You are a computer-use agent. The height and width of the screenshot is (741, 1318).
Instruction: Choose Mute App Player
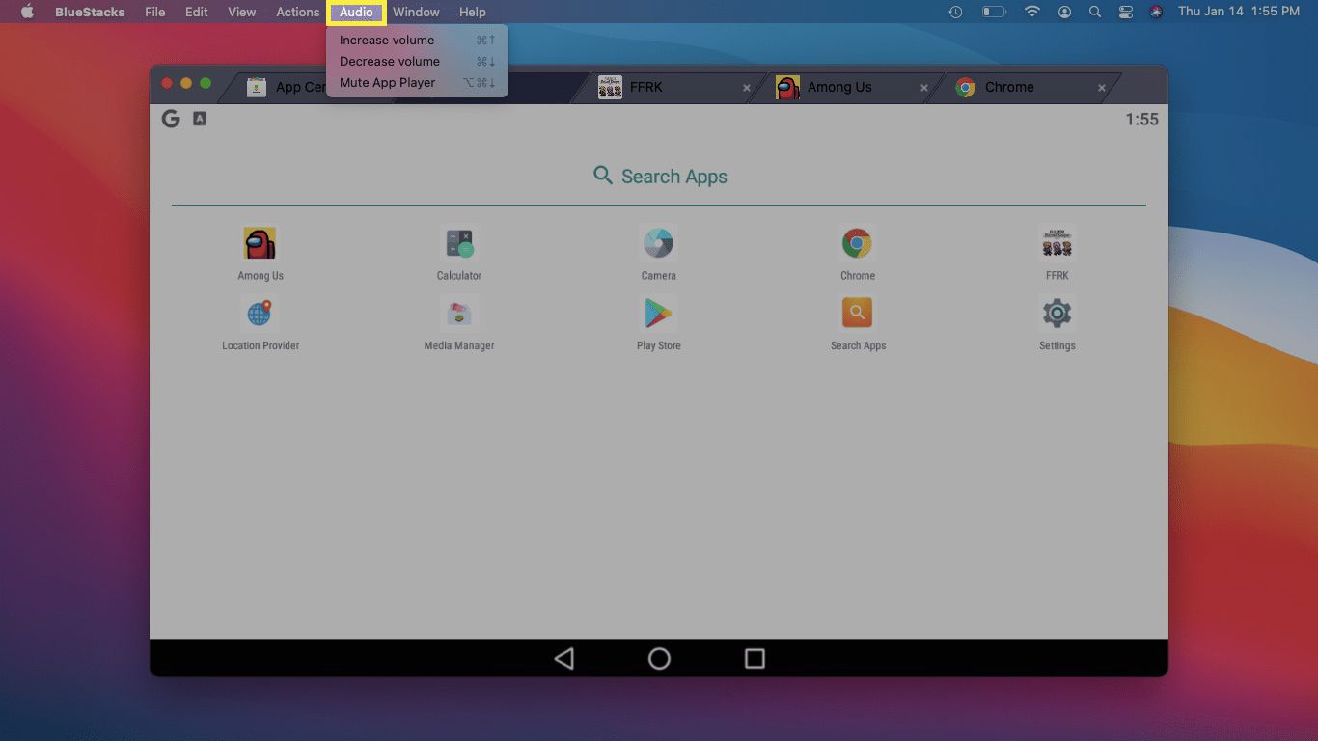pyautogui.click(x=417, y=82)
